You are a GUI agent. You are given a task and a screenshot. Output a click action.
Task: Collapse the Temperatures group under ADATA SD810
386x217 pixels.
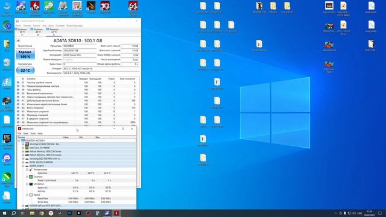click(27, 169)
